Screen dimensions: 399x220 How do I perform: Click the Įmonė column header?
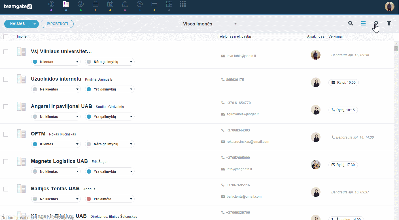click(22, 36)
